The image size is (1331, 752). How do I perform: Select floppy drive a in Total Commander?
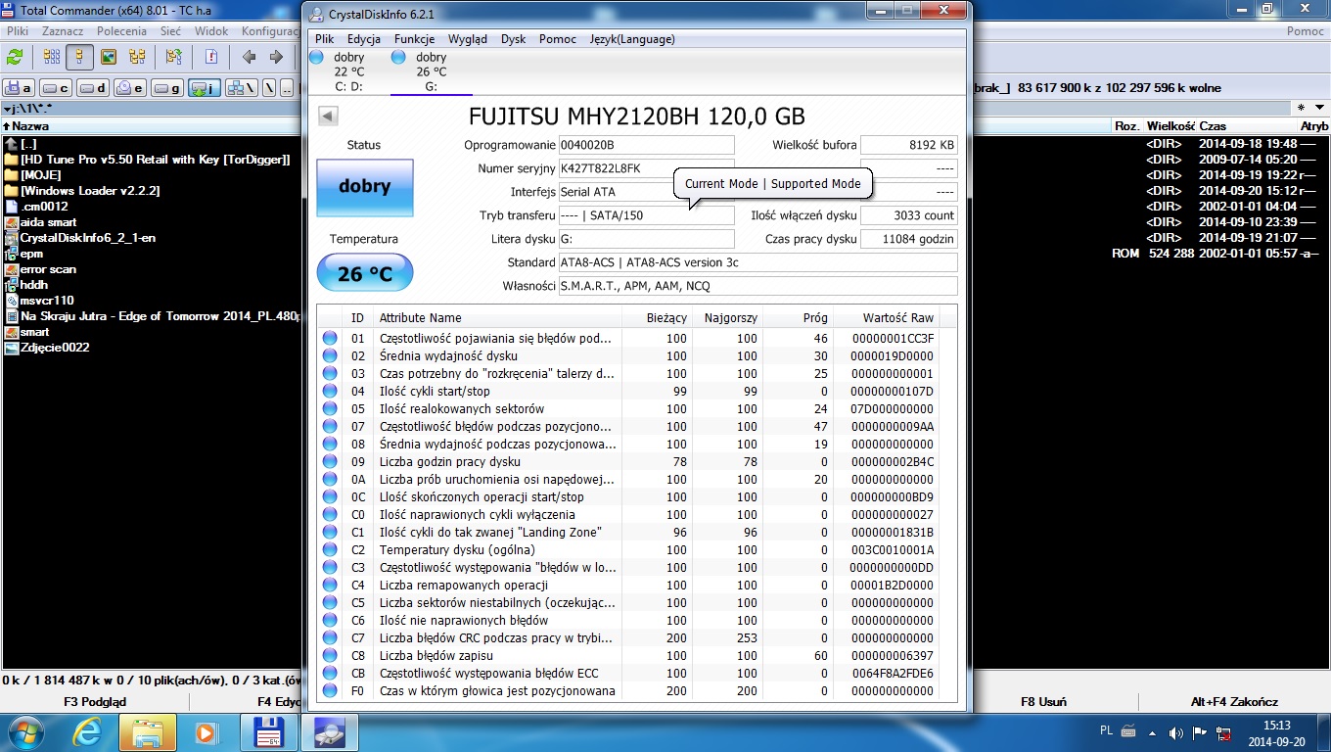click(x=20, y=88)
